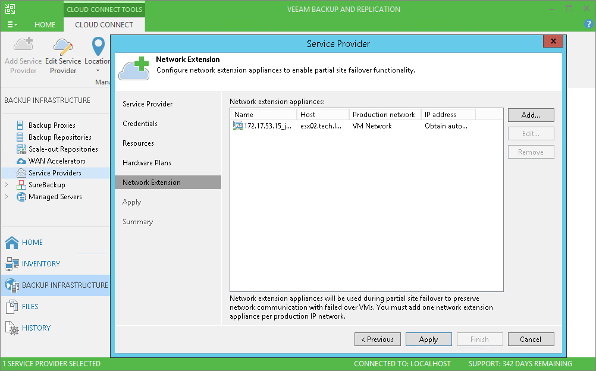Image resolution: width=596 pixels, height=371 pixels.
Task: Click the appliance VM icon in the list
Action: point(237,126)
